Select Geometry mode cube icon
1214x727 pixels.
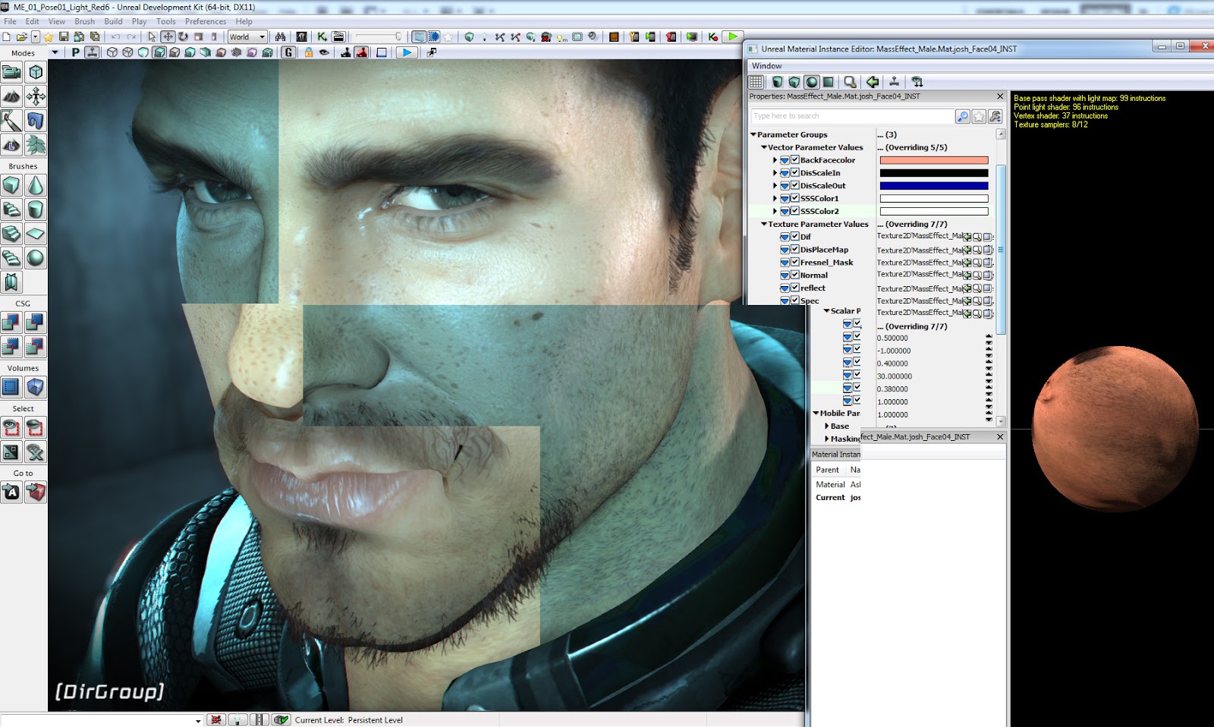coord(36,72)
